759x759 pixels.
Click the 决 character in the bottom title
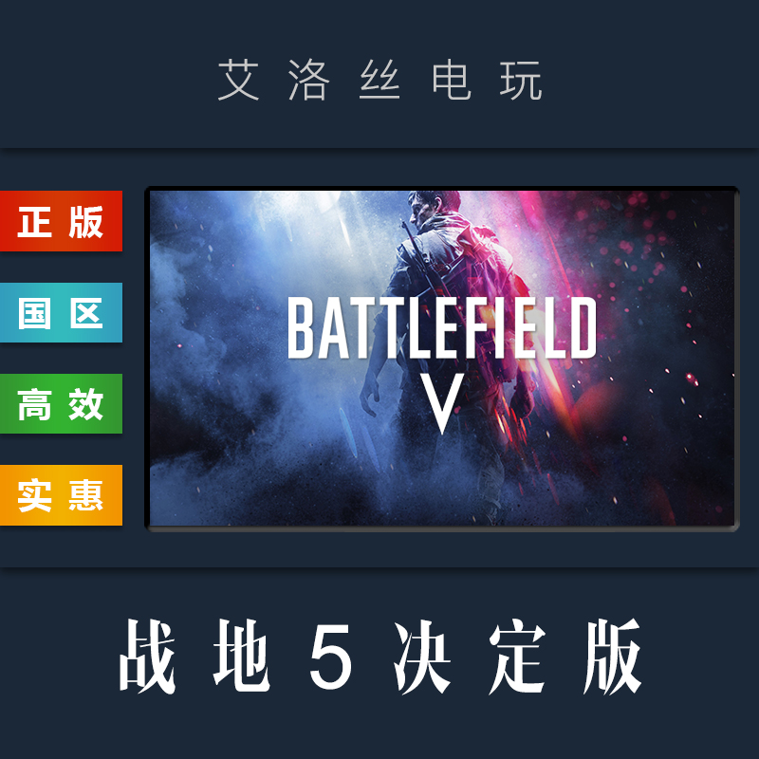(422, 656)
